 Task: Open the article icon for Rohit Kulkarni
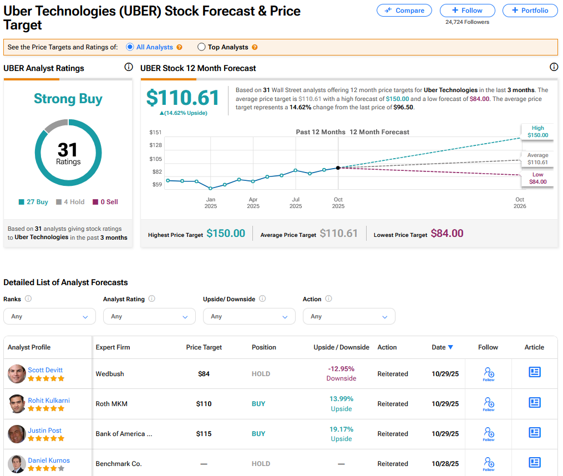tap(534, 402)
